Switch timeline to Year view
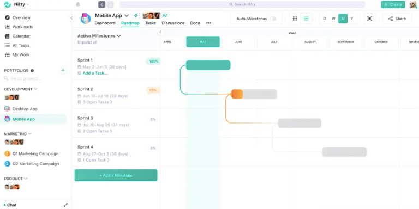Viewport: 419px width, 209px height. tap(352, 19)
